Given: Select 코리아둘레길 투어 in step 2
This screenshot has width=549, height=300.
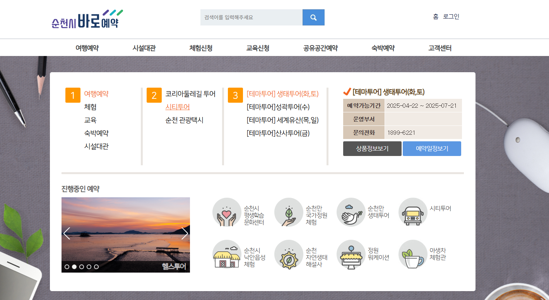Looking at the screenshot, I should 190,94.
